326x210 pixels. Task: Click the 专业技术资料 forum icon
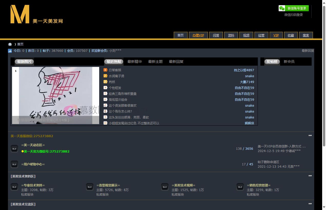click(14, 187)
